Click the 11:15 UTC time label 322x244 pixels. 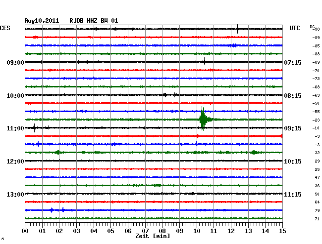(293, 194)
